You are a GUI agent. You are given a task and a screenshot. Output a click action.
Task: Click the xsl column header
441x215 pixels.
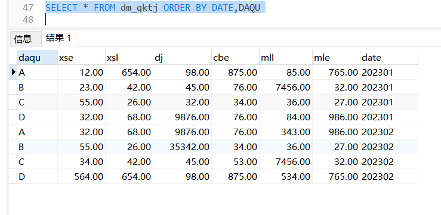[129, 58]
